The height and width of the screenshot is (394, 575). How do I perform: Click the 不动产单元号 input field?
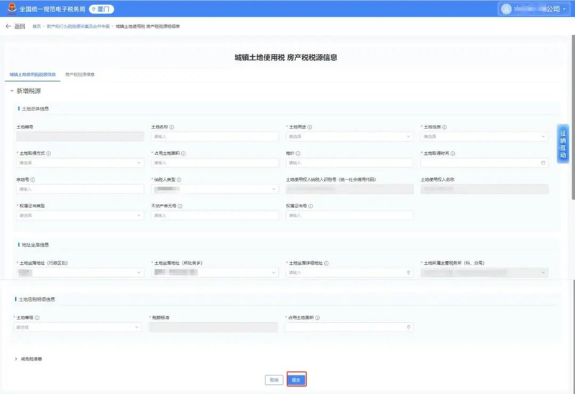coord(215,216)
